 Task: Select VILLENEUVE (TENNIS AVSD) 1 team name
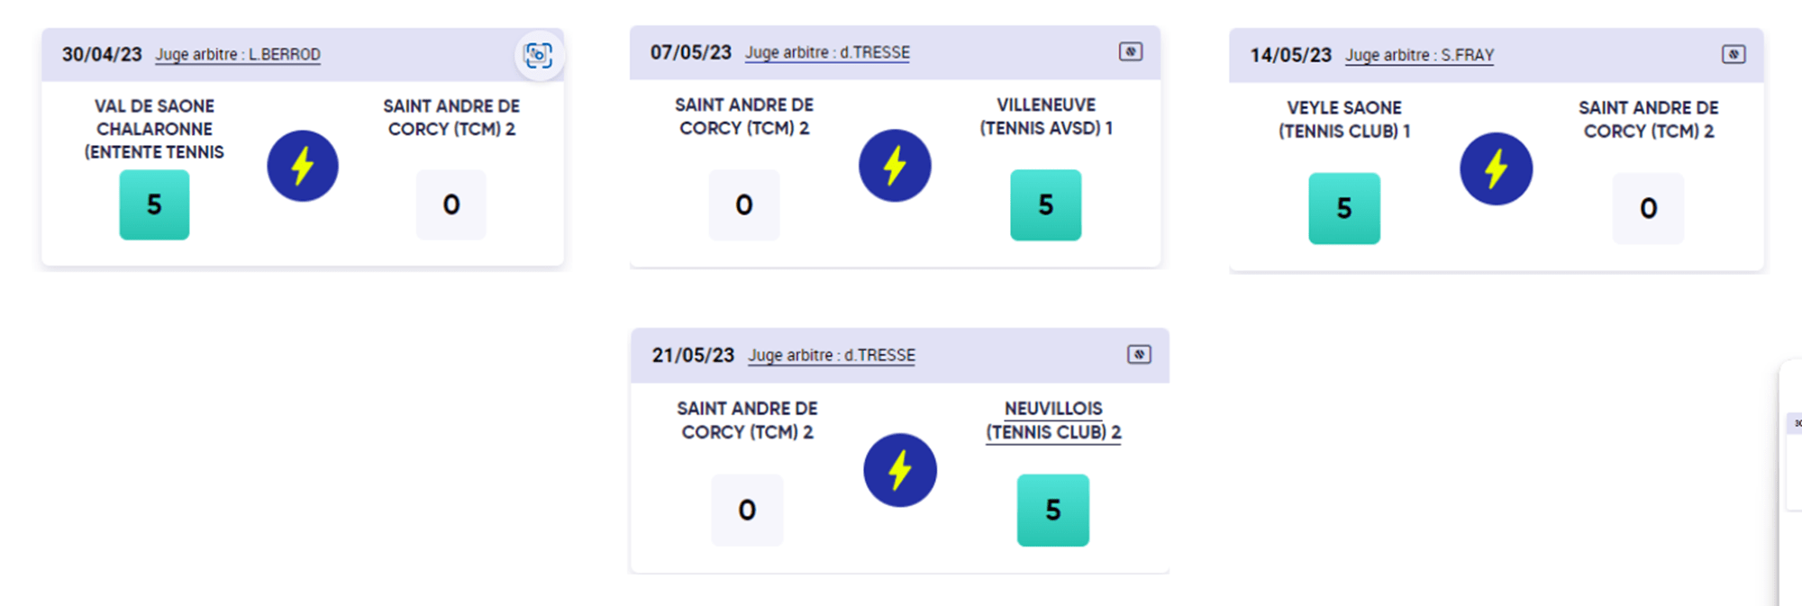pyautogui.click(x=1046, y=117)
